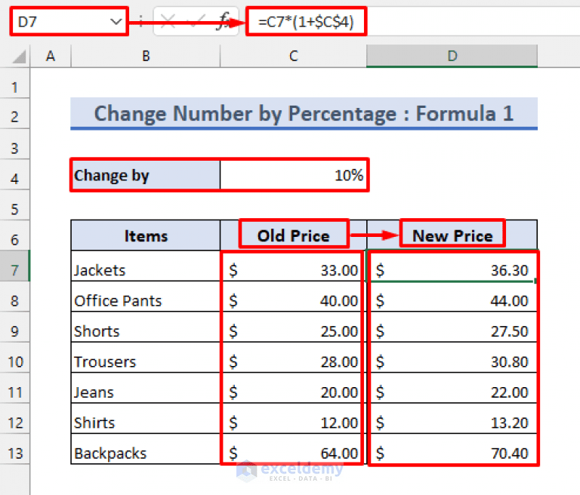Select column C header

(293, 56)
